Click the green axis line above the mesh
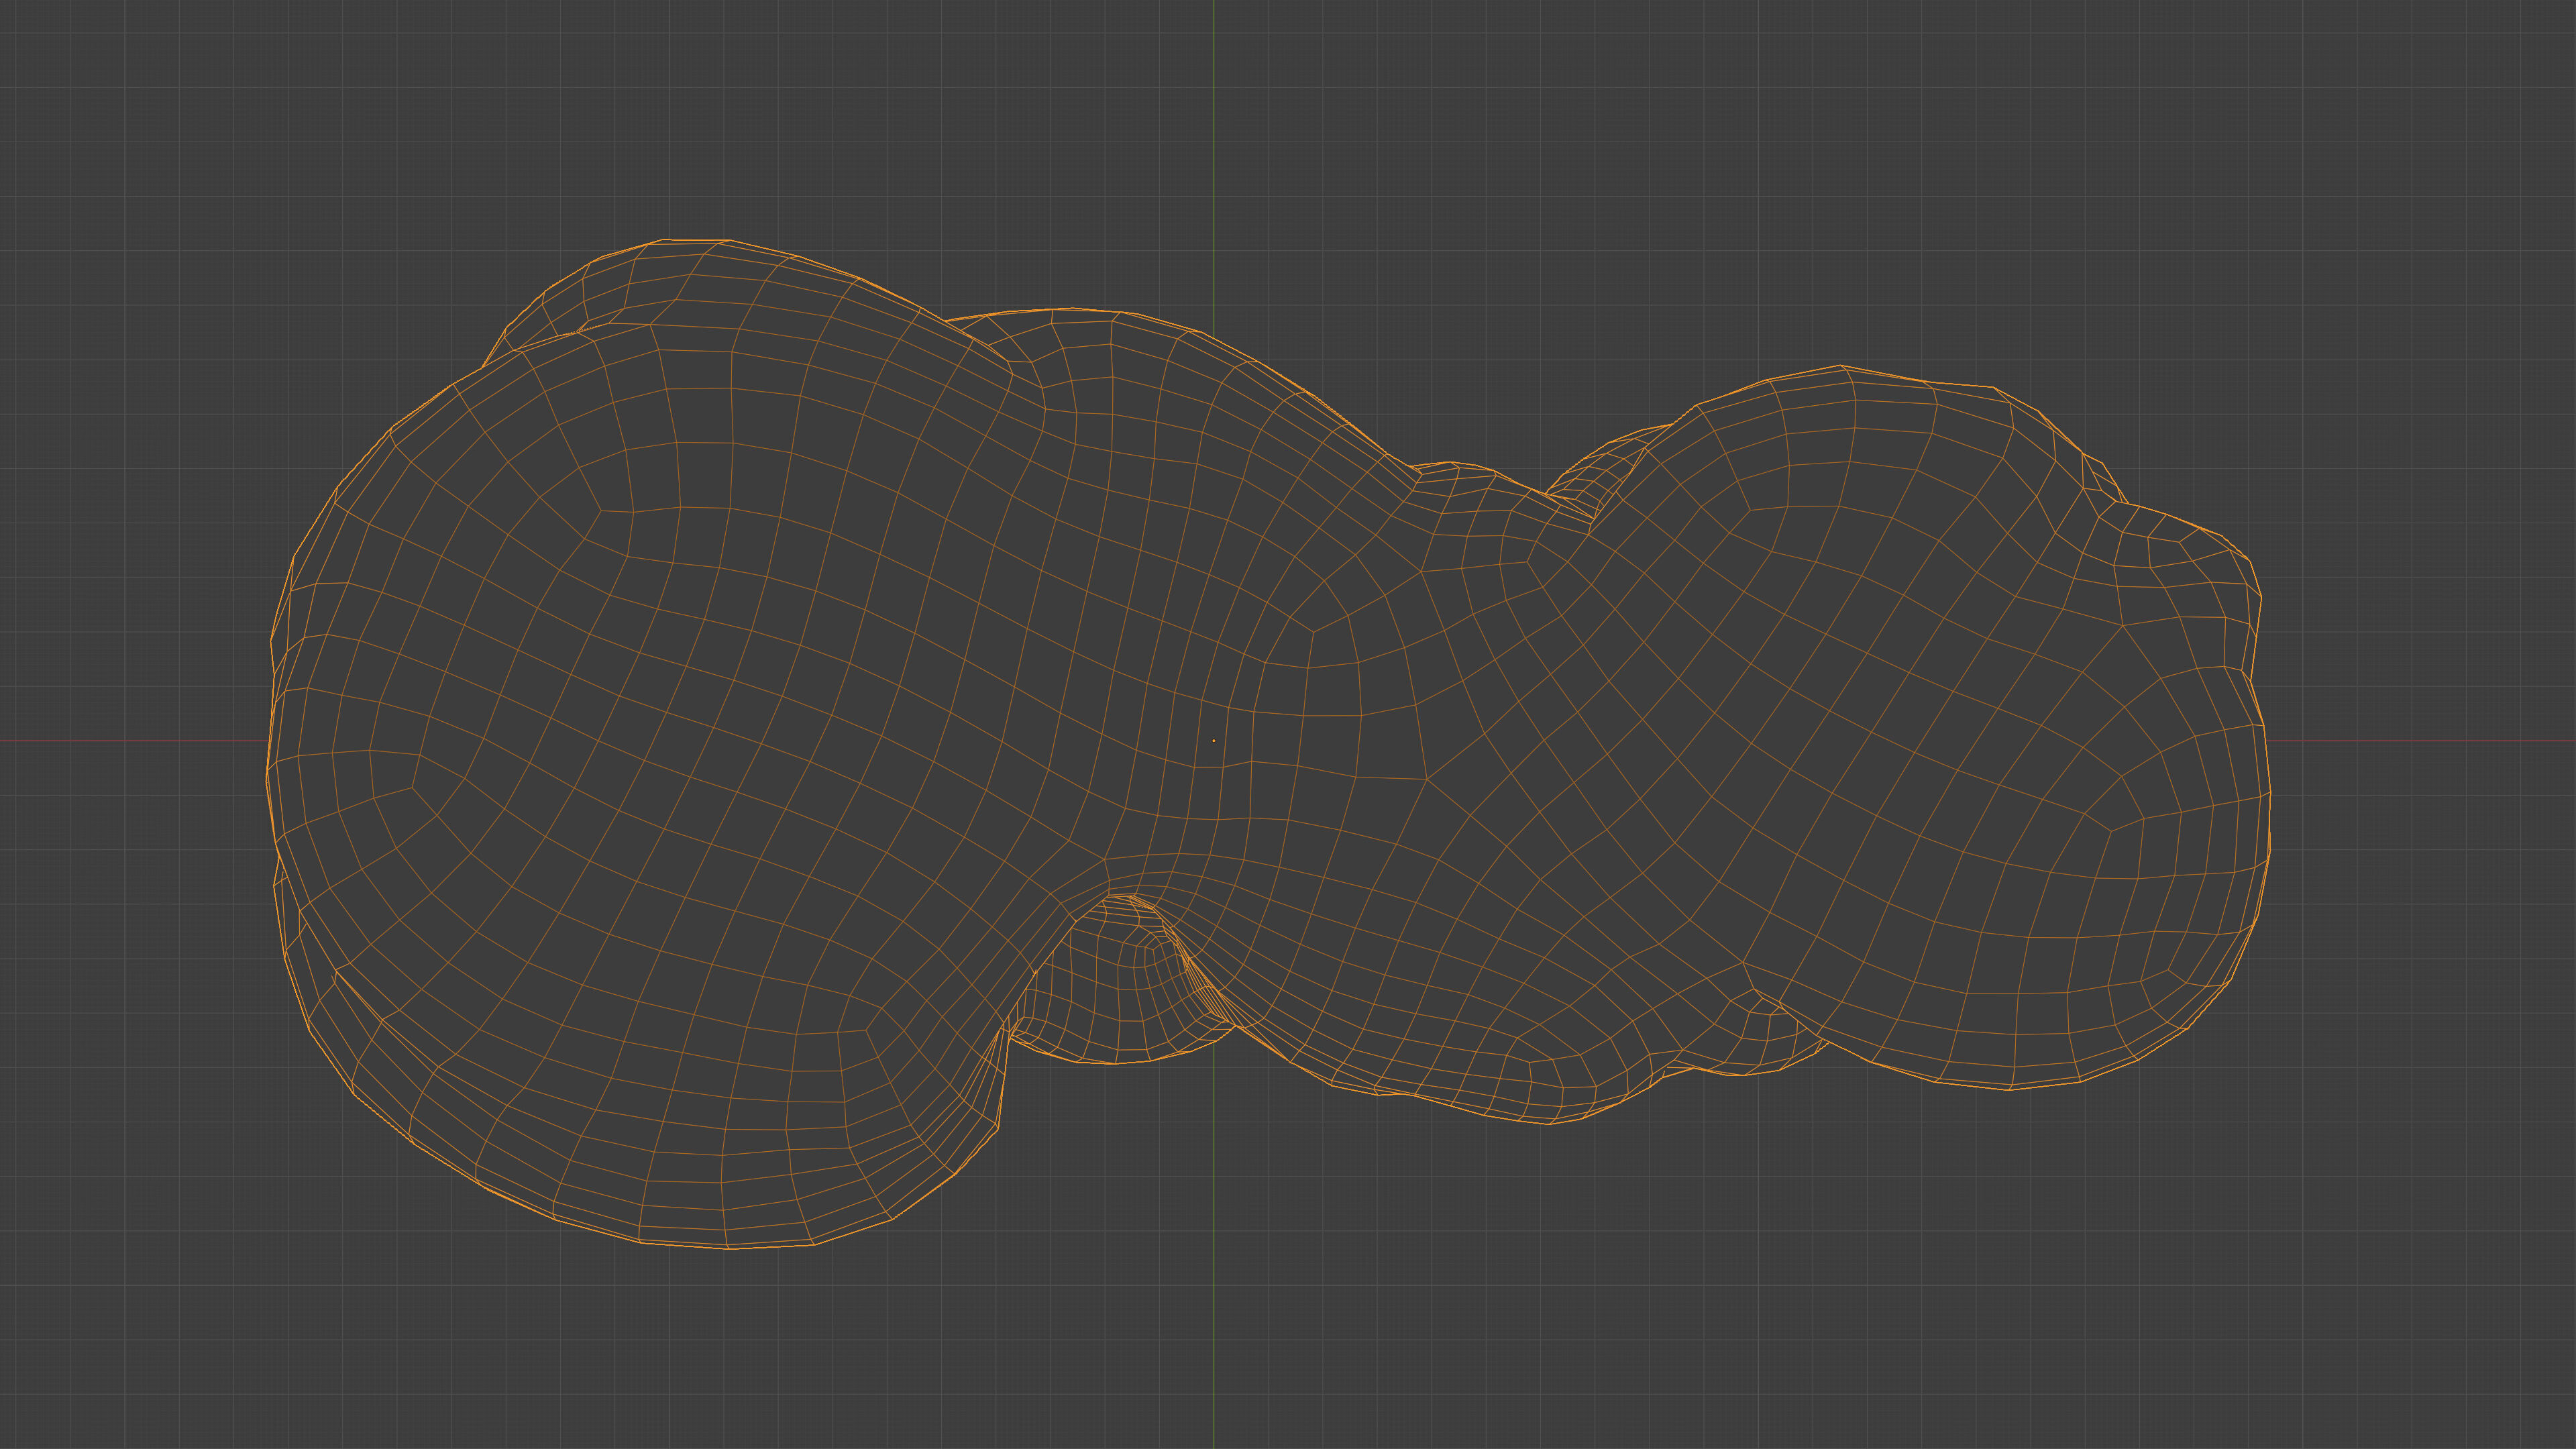The height and width of the screenshot is (1449, 2576). point(1214,150)
